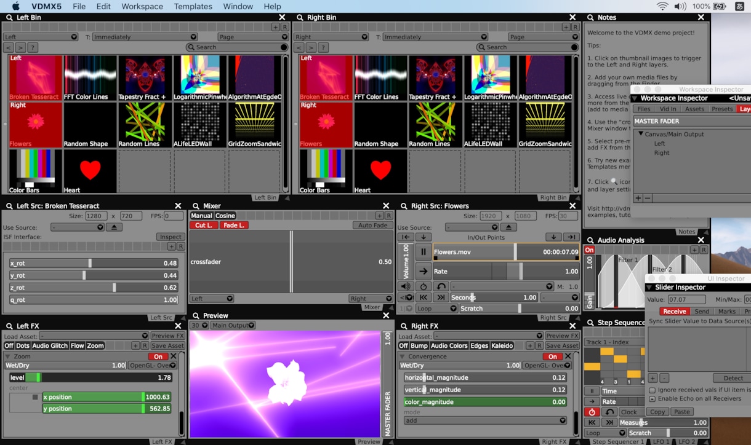Image resolution: width=751 pixels, height=445 pixels.
Task: Click the previous page arrow in Left Bin
Action: click(9, 47)
